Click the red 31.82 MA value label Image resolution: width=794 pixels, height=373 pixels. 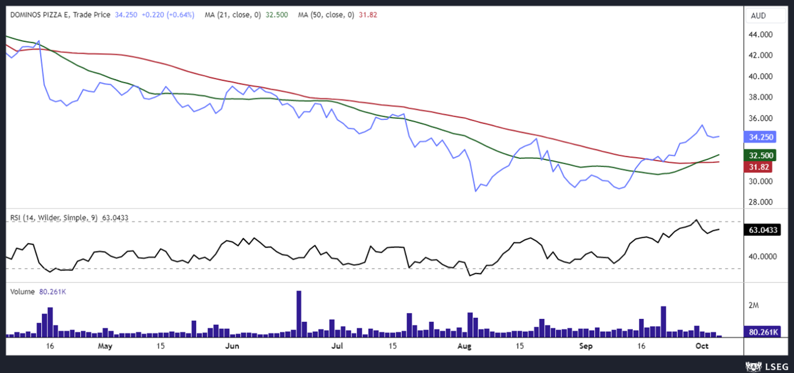(758, 167)
